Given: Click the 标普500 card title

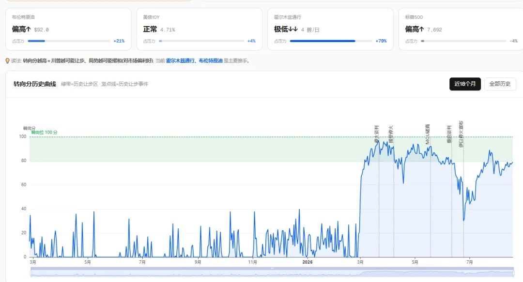Looking at the screenshot, I should 414,17.
